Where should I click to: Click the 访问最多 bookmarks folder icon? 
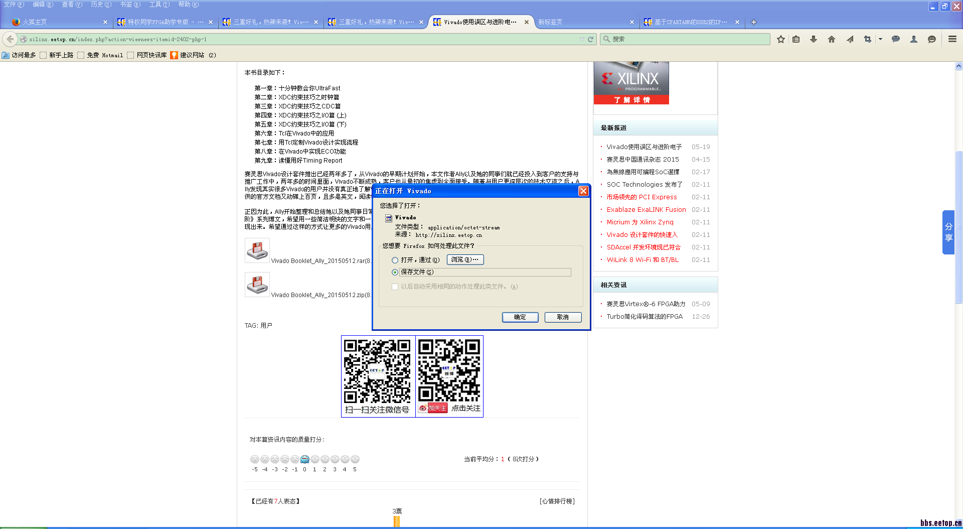point(6,55)
